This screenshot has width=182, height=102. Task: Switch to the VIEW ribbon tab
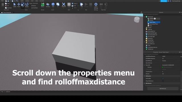(37, 1)
